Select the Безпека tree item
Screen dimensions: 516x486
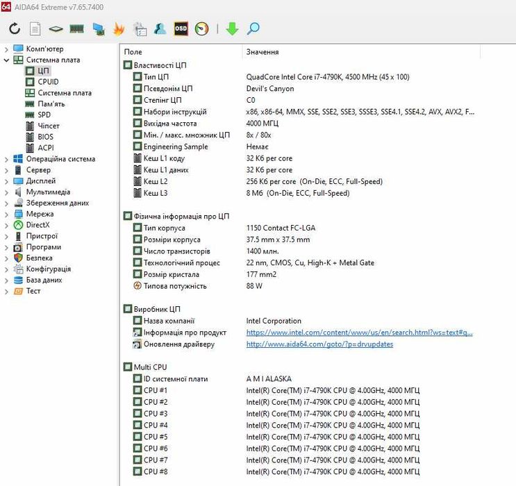[x=33, y=258]
